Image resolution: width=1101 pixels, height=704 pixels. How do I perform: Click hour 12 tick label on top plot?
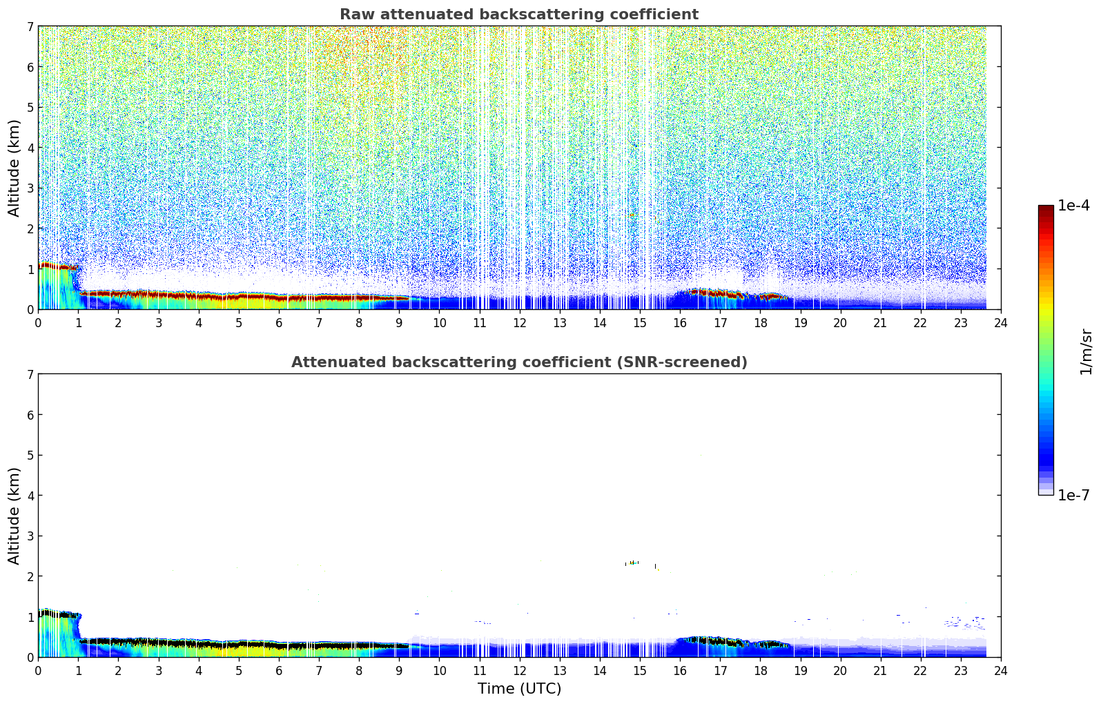519,322
